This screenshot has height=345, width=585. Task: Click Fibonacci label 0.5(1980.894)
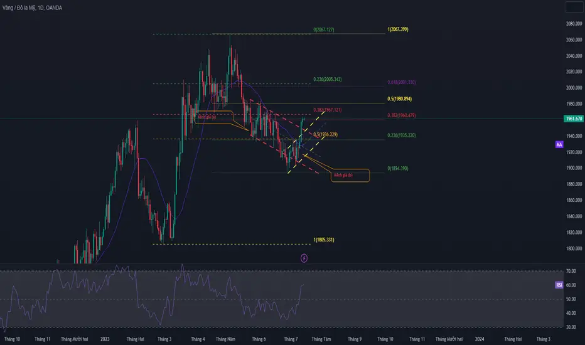click(400, 99)
